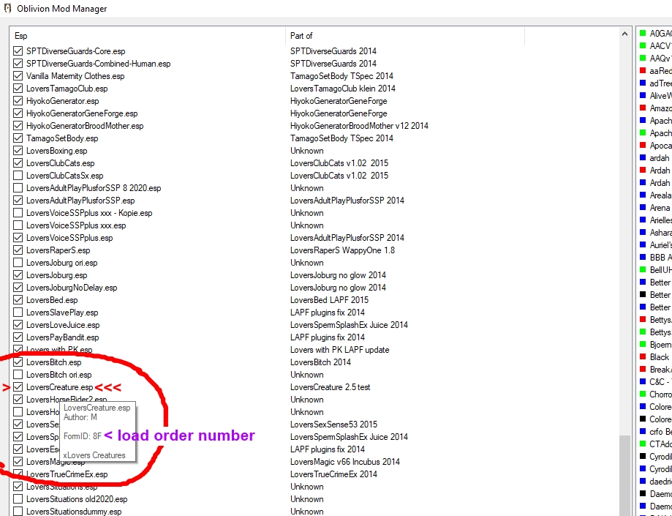
Task: Click the blue square beside Areala entry
Action: (x=643, y=195)
